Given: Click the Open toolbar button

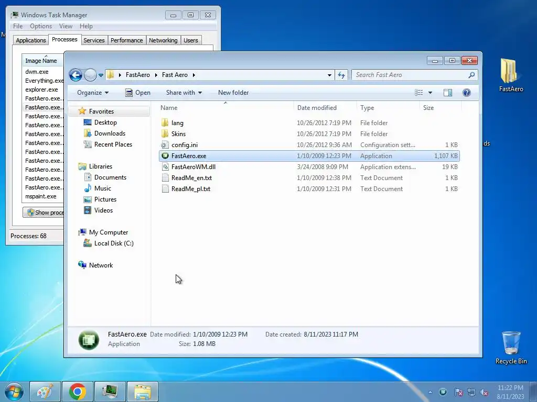Looking at the screenshot, I should [138, 93].
